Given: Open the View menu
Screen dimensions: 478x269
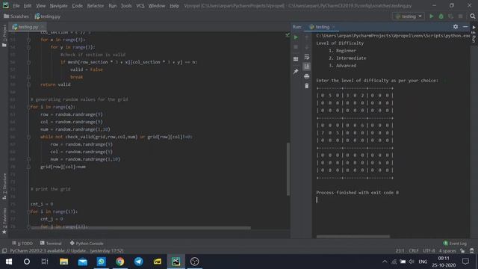Looking at the screenshot, I should [40, 6].
